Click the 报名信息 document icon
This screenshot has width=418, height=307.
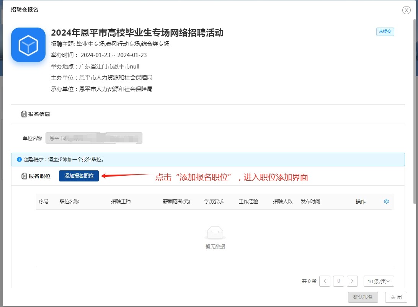(x=24, y=114)
